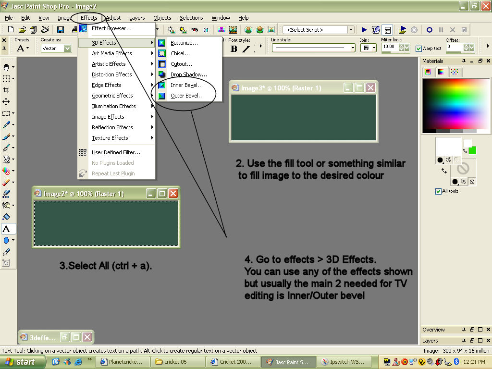Viewport: 492px width, 369px height.
Task: Switch to Planetcricket taskbar button
Action: pyautogui.click(x=123, y=362)
